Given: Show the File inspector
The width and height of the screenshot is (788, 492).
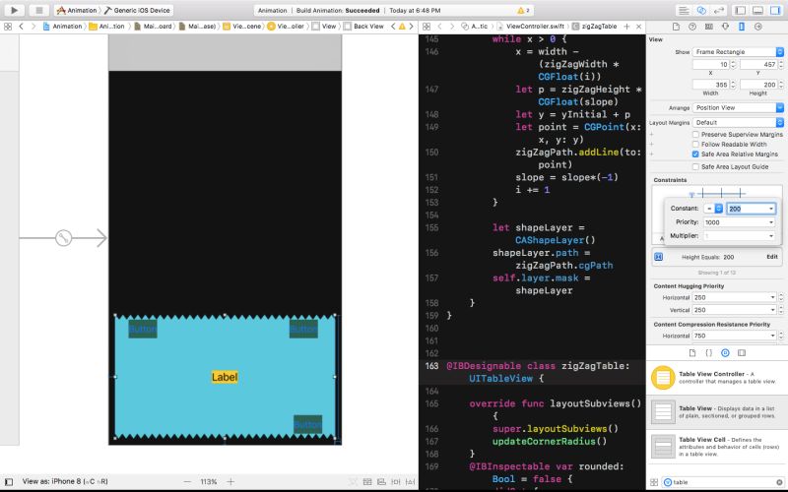Looking at the screenshot, I should click(x=676, y=27).
